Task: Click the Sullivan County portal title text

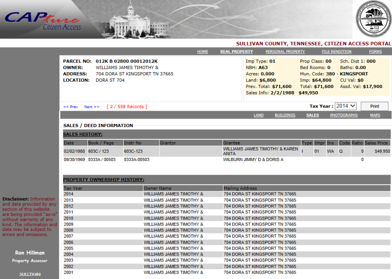Action: (x=314, y=44)
